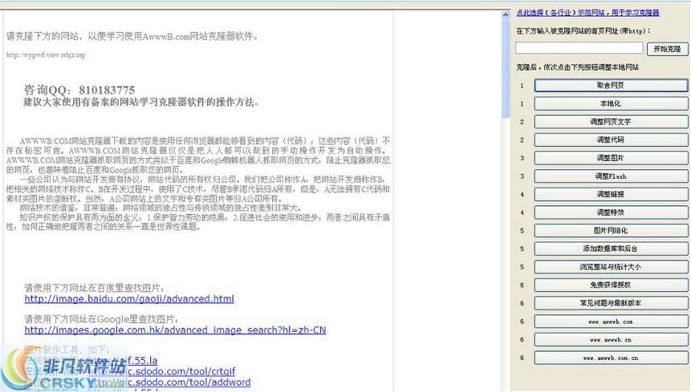
Task: Click the 咨询QQ: 810183775 text
Action: coord(79,90)
